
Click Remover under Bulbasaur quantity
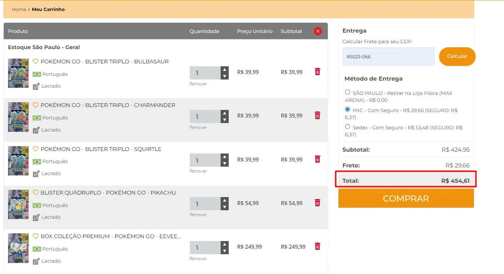pyautogui.click(x=198, y=84)
